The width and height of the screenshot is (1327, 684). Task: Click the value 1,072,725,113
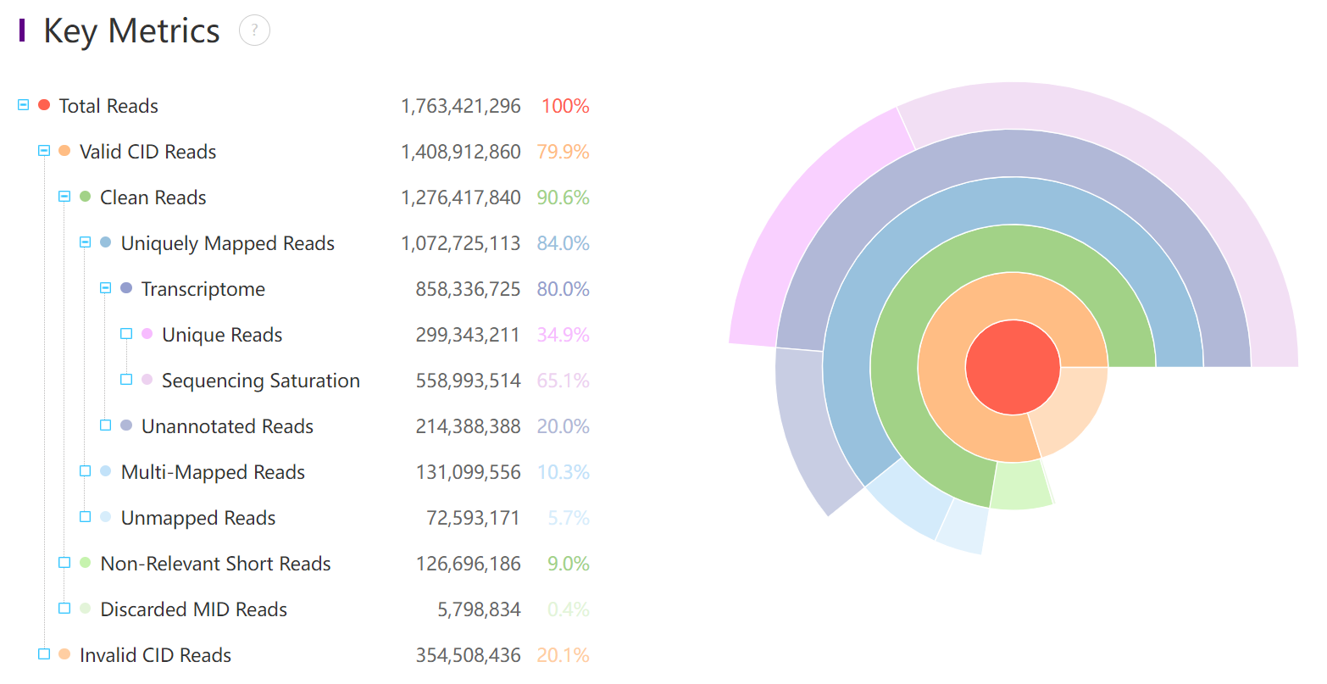tap(461, 243)
